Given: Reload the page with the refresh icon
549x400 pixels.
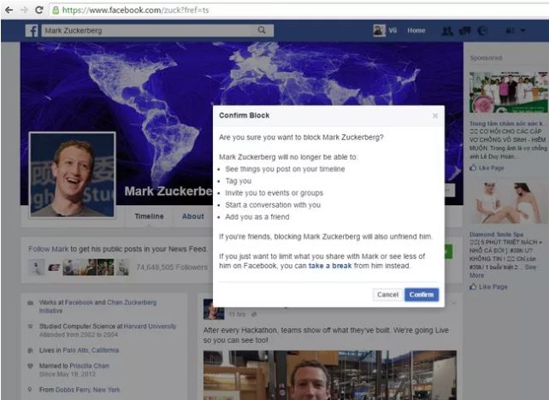Looking at the screenshot, I should click(38, 9).
